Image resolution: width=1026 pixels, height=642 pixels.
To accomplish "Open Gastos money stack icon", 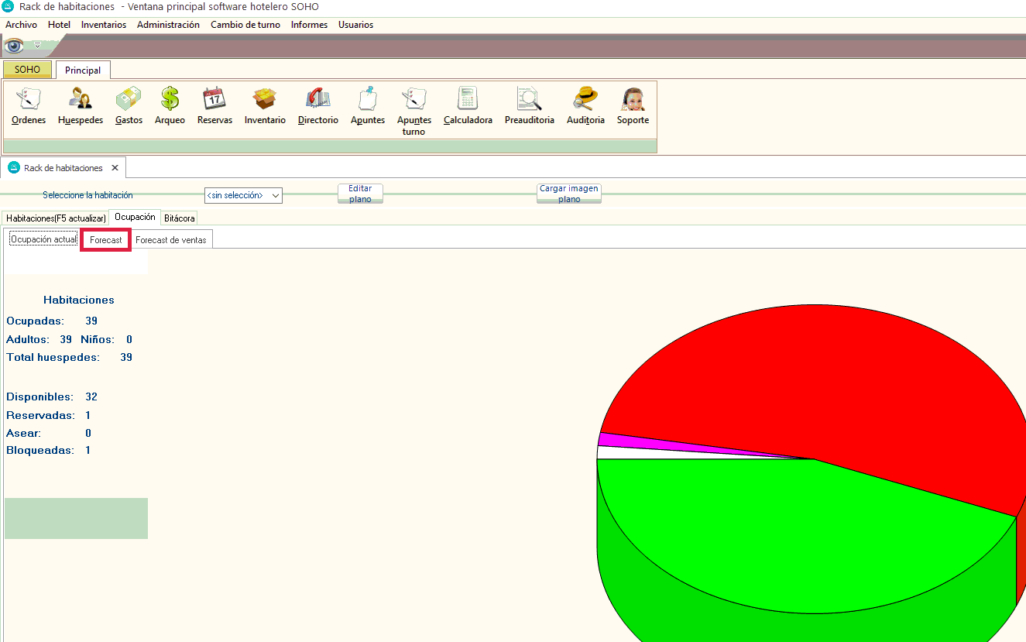I will [x=129, y=100].
